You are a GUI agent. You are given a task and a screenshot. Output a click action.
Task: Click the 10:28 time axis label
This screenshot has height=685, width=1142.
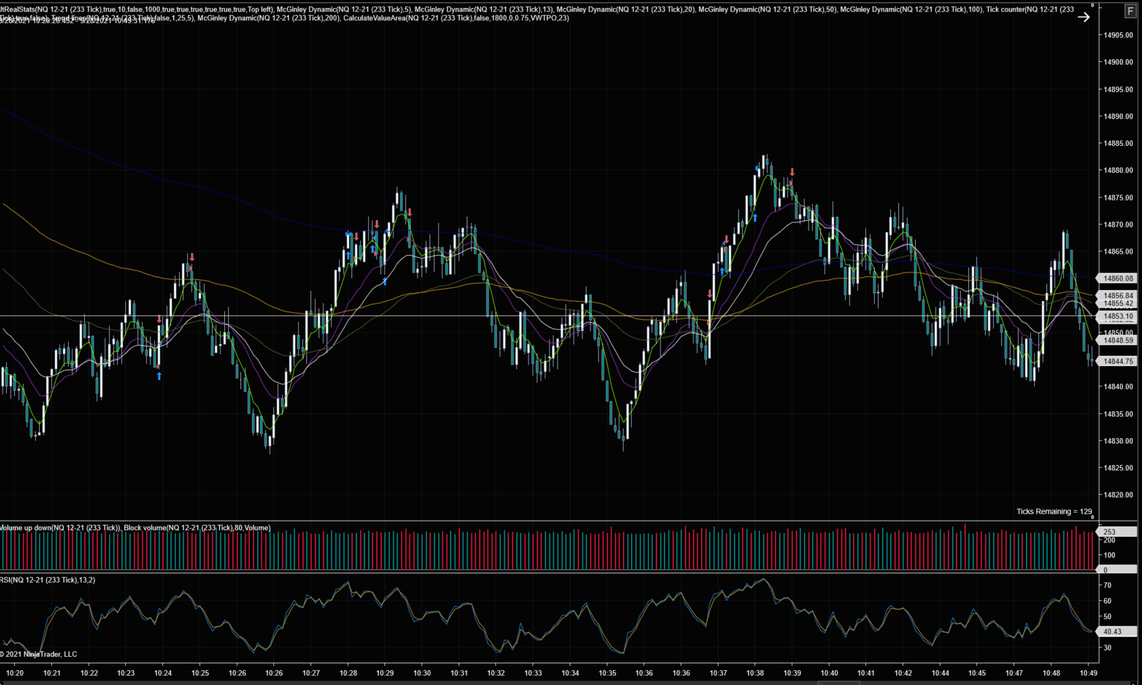click(348, 673)
